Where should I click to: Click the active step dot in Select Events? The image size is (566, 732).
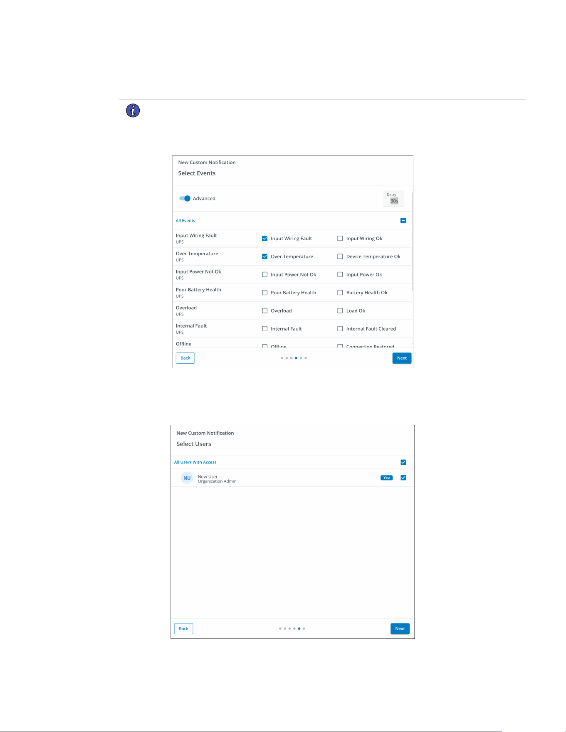click(296, 358)
